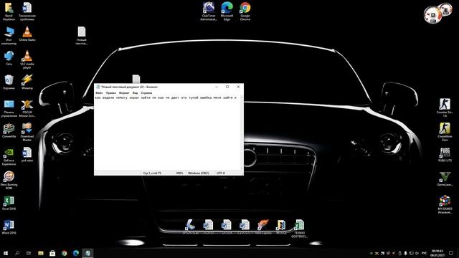
Task: Open the volume control in system tray
Action: pos(417,253)
